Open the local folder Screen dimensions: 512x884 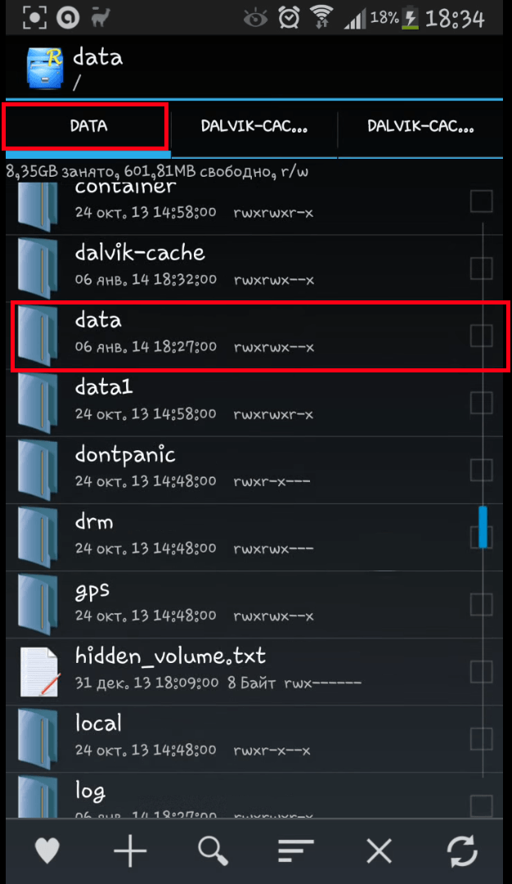pyautogui.click(x=254, y=738)
